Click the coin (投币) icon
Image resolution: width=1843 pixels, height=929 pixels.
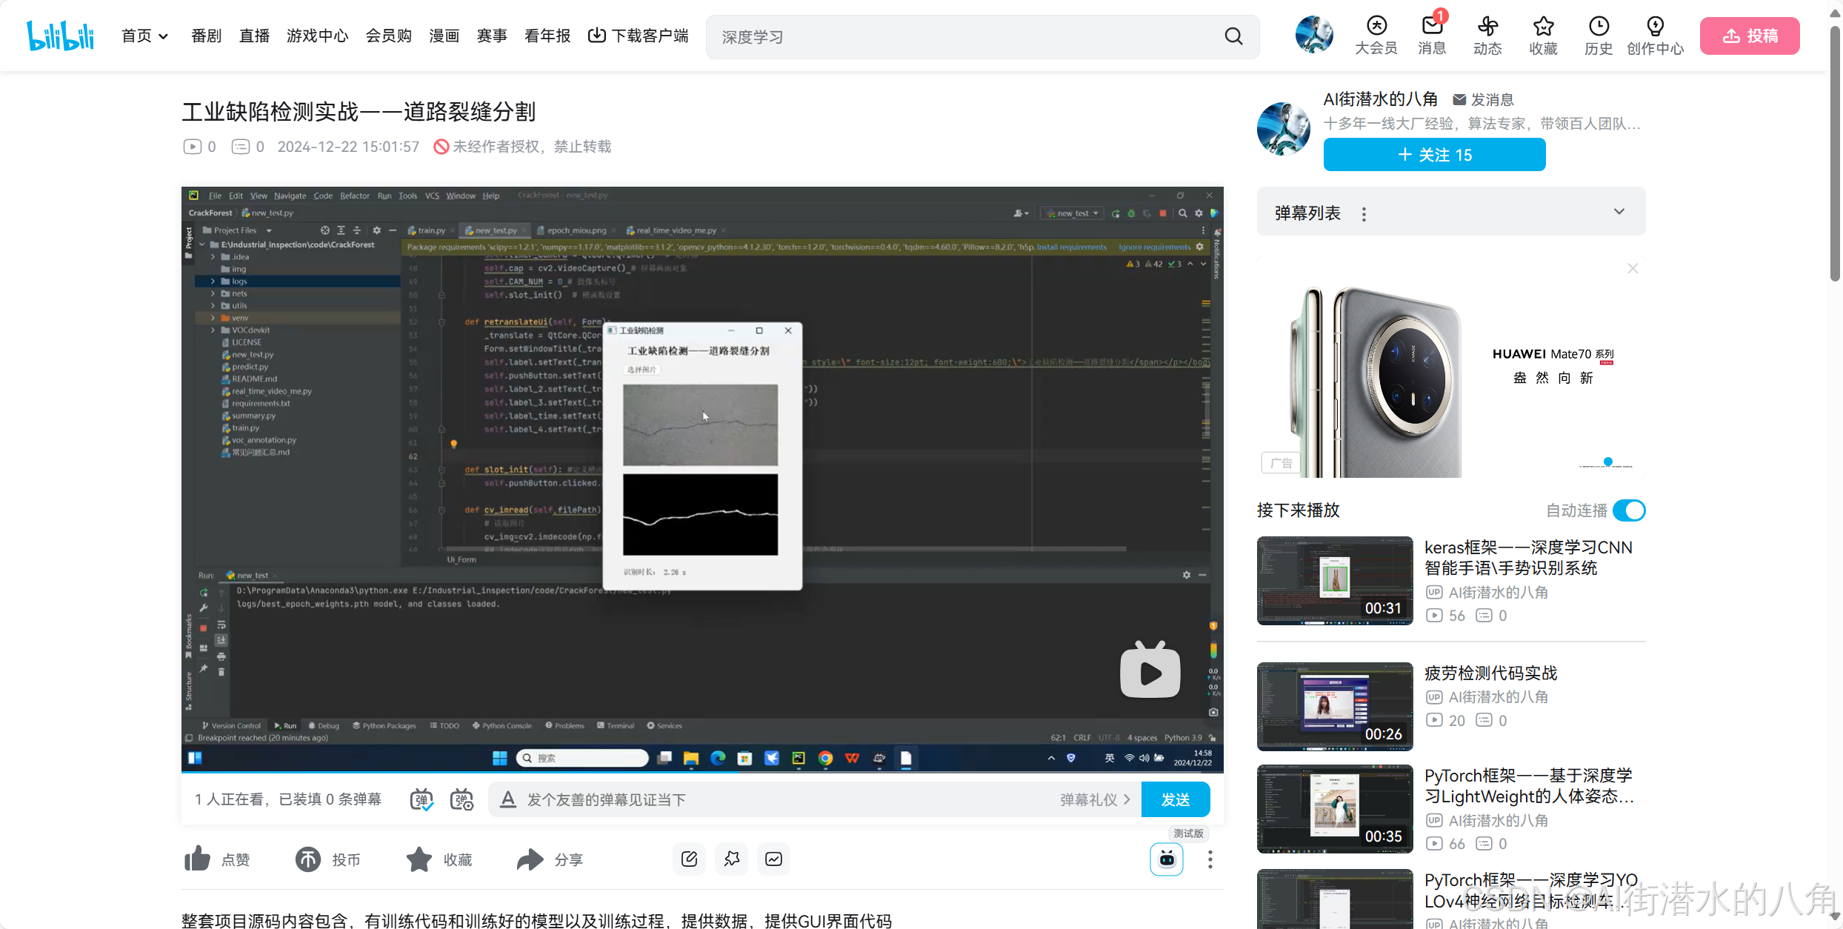pos(308,859)
